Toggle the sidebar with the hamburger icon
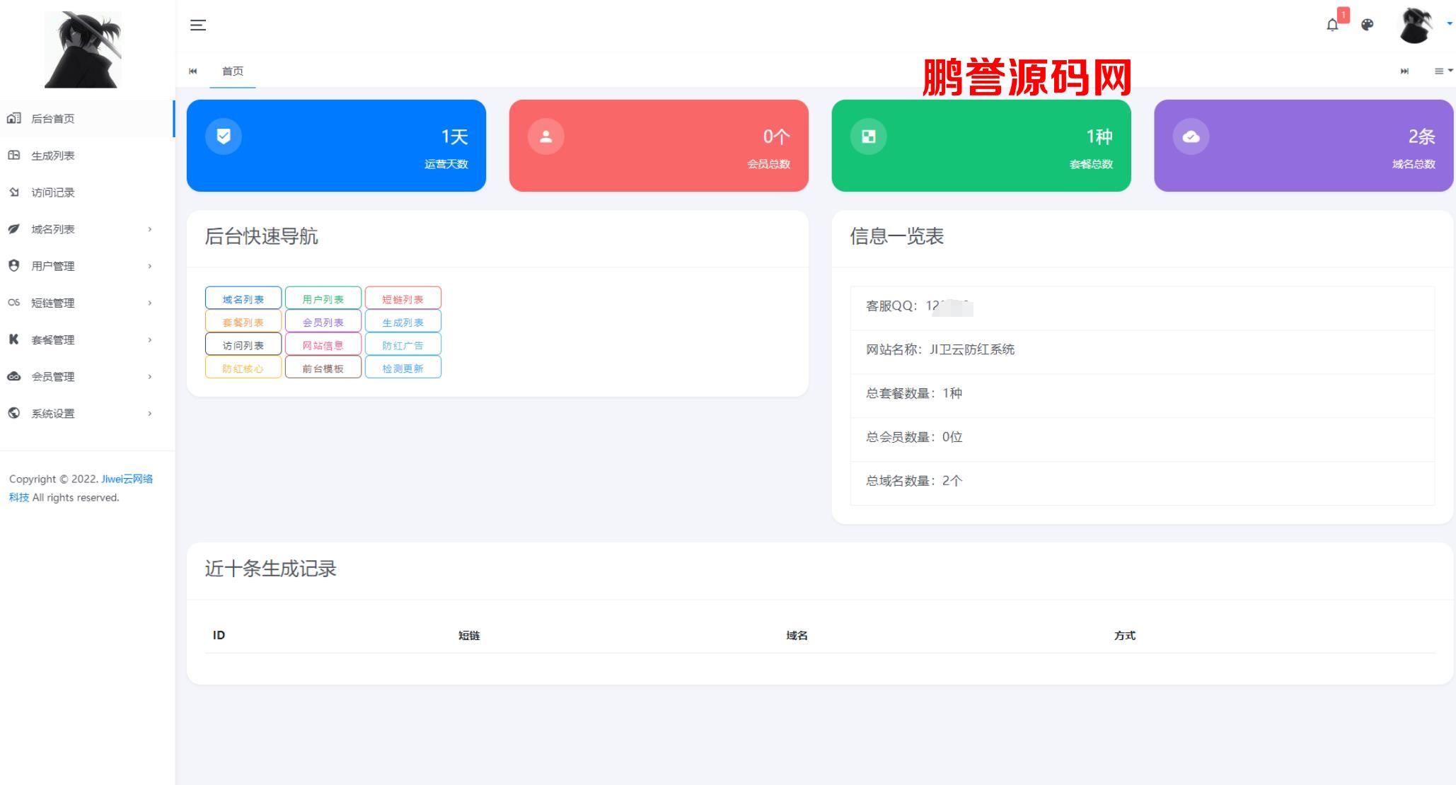 click(x=198, y=25)
